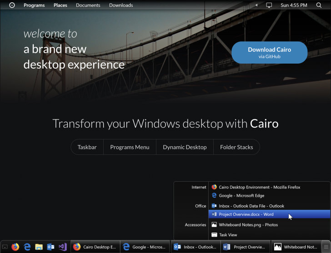
Task: Click the Edge icon in task list
Action: tap(214, 195)
